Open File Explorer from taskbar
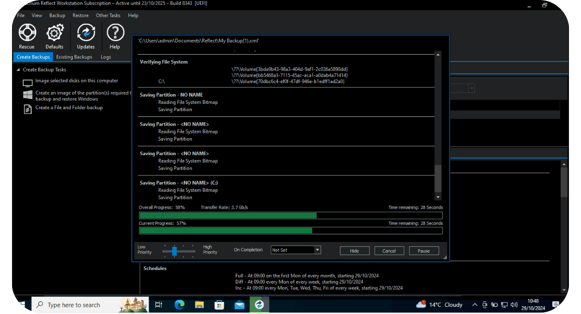Image resolution: width=581 pixels, height=314 pixels. [199, 305]
